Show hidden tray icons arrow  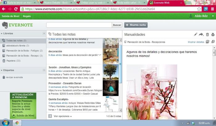(183, 123)
